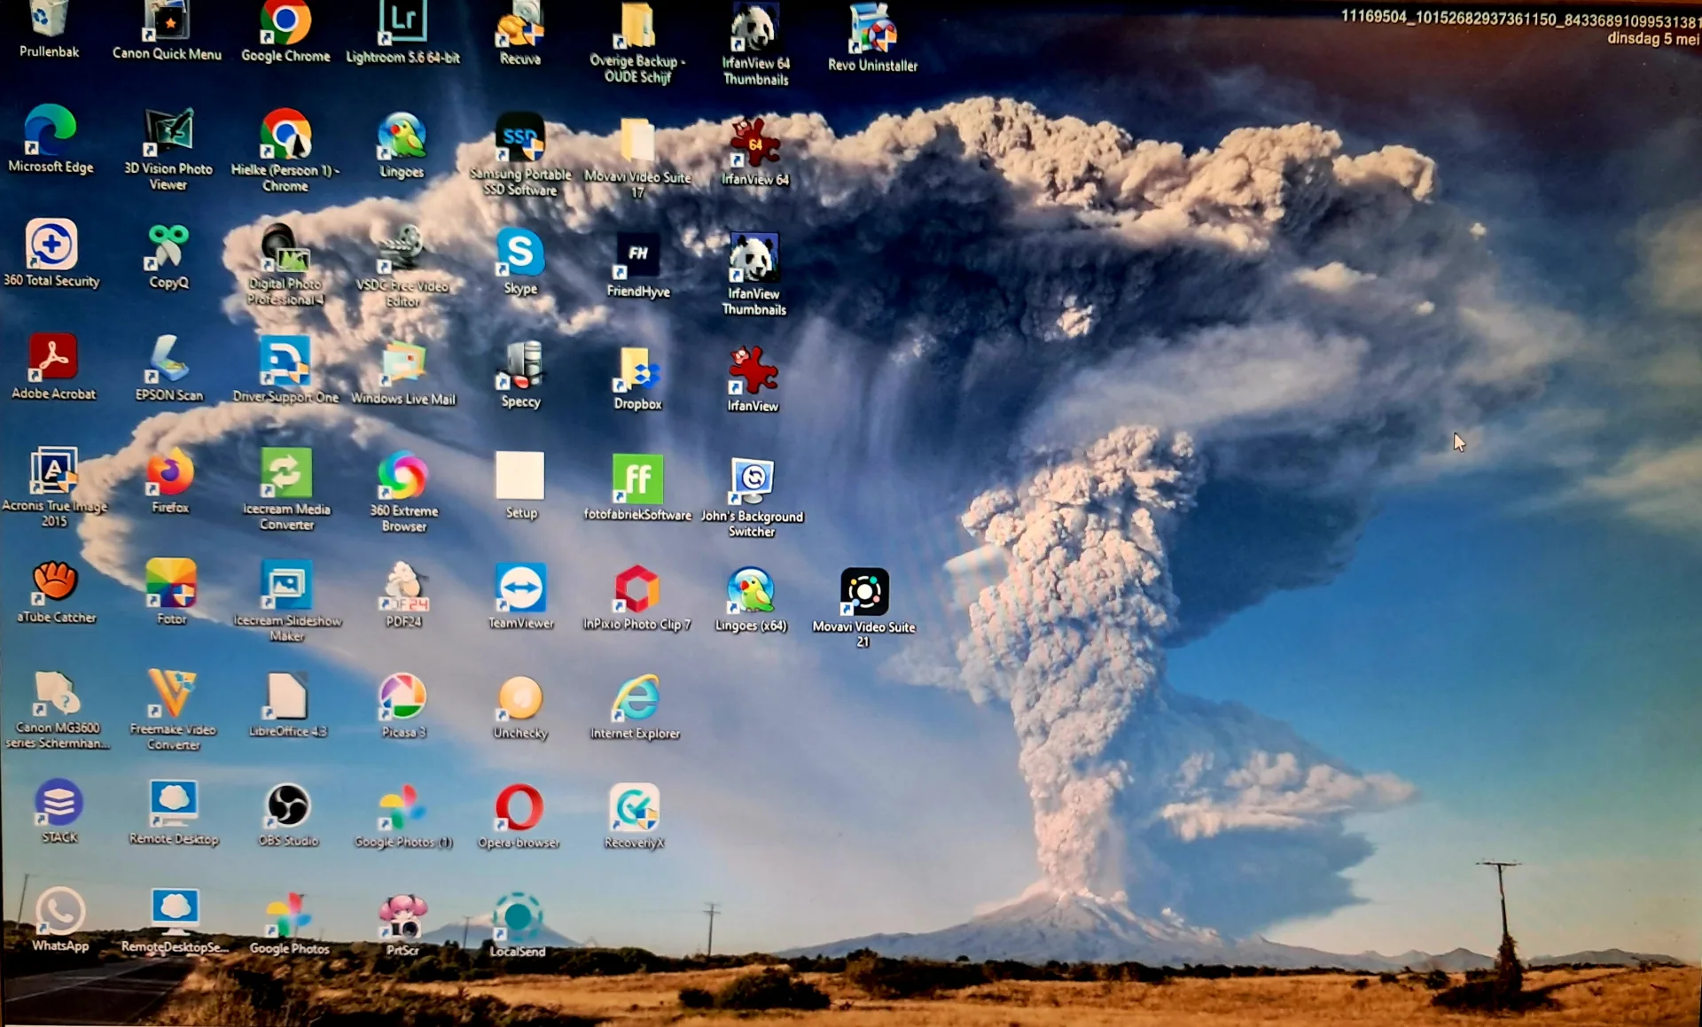Click the TeamViewer shortcut
The image size is (1702, 1027).
(520, 588)
